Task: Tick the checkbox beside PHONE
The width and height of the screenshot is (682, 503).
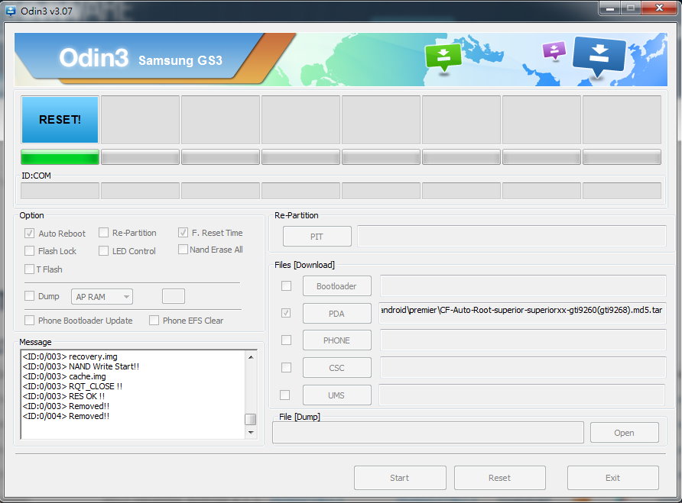Action: (x=286, y=340)
